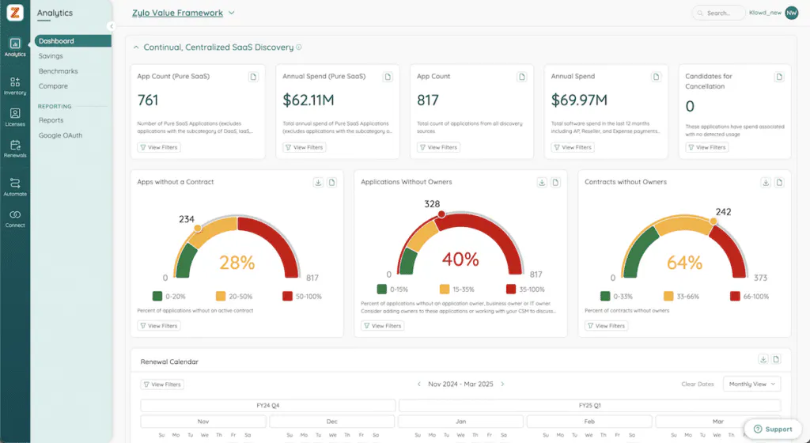Click the document icon on Applications Without Owners
This screenshot has height=443, width=810.
pyautogui.click(x=555, y=182)
